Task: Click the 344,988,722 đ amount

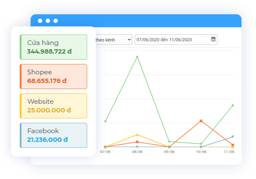Action: pos(49,51)
